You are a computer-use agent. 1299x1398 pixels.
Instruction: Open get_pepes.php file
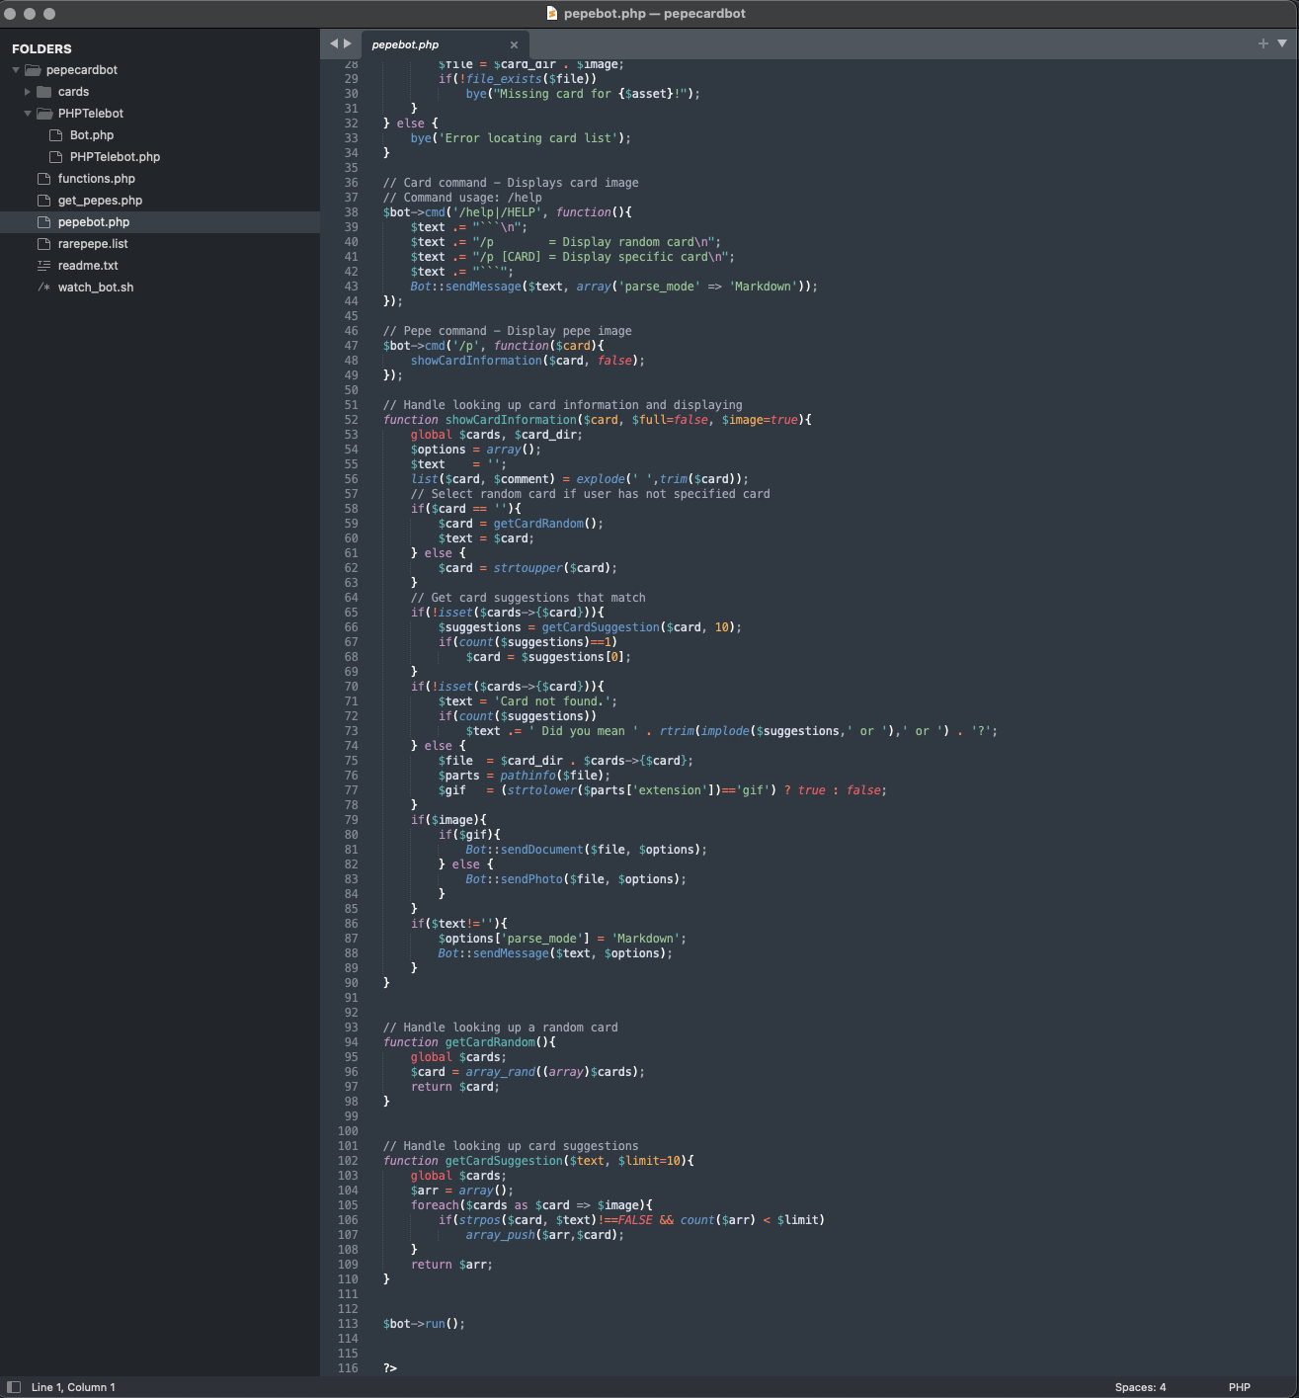click(100, 201)
